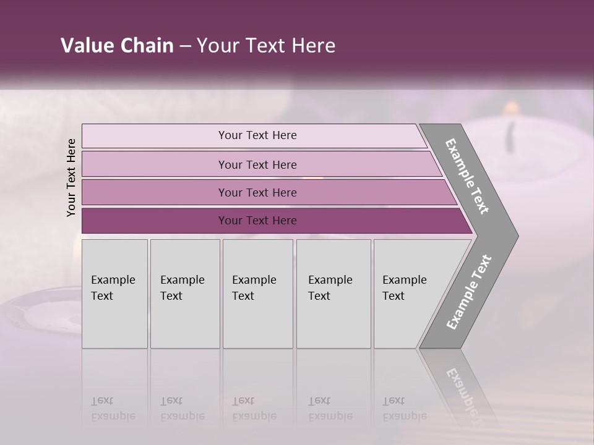
Task: Pick the darkest purple "Your Text Here" bar
Action: point(257,221)
